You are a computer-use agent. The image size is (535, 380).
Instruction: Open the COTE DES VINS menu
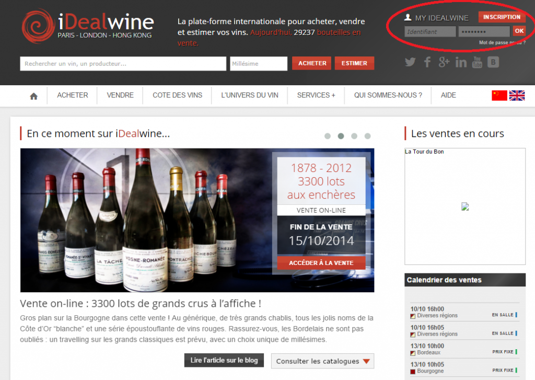(178, 95)
